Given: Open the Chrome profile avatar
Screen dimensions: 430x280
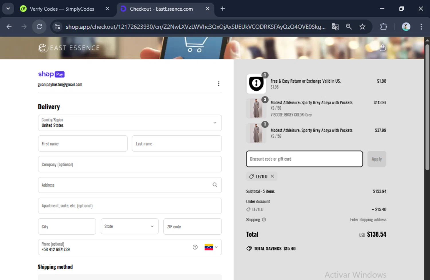Looking at the screenshot, I should point(406,27).
